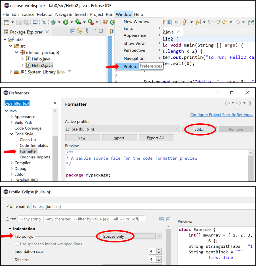
Task: Click the Previous Annotation up arrow icon
Action: pyautogui.click(x=198, y=22)
